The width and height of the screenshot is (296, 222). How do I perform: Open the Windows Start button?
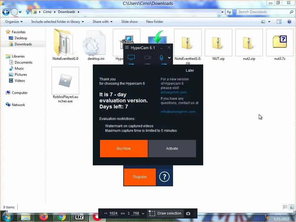click(7, 217)
